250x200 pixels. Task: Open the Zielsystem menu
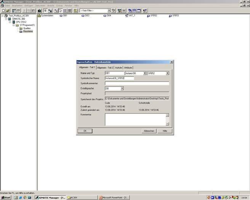click(40, 6)
